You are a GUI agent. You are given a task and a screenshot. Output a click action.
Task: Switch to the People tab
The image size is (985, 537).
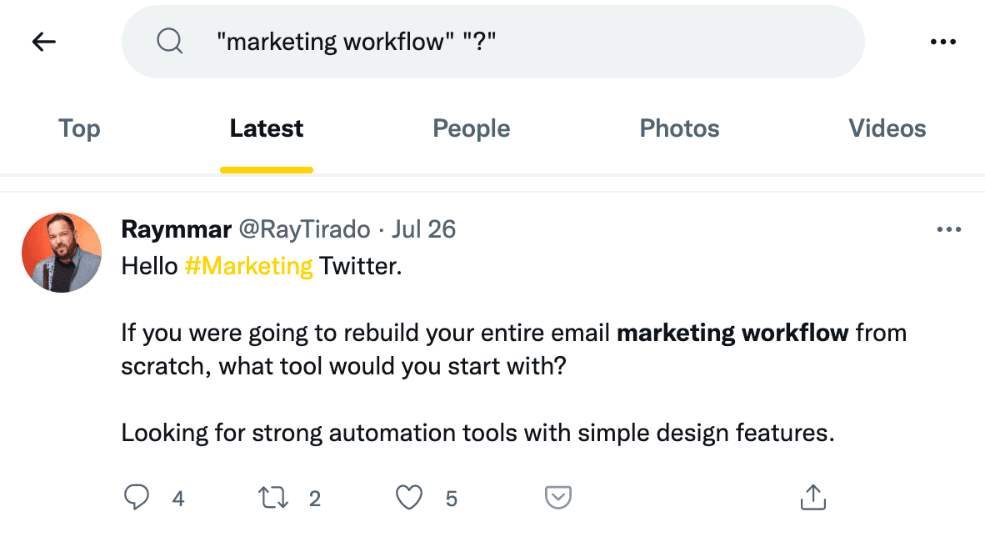(471, 128)
